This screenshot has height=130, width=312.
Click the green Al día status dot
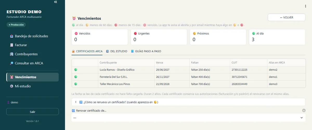pyautogui.click(x=254, y=34)
